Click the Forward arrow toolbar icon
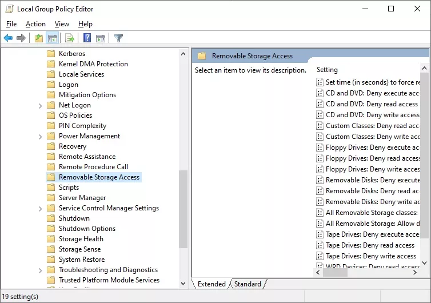431x303 pixels. [21, 38]
